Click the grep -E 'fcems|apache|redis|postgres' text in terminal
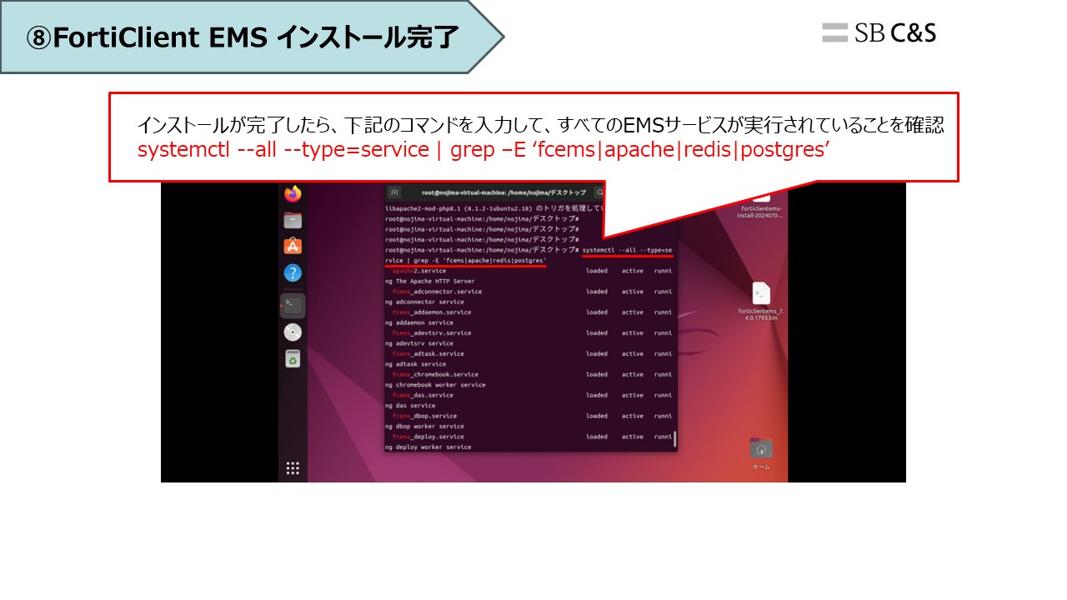This screenshot has height=600, width=1067. click(480, 261)
